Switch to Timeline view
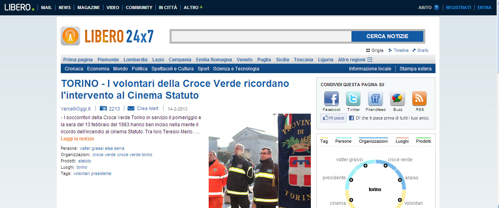The image size is (499, 208). [398, 50]
